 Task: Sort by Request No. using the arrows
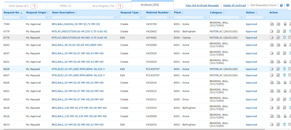[22, 13]
